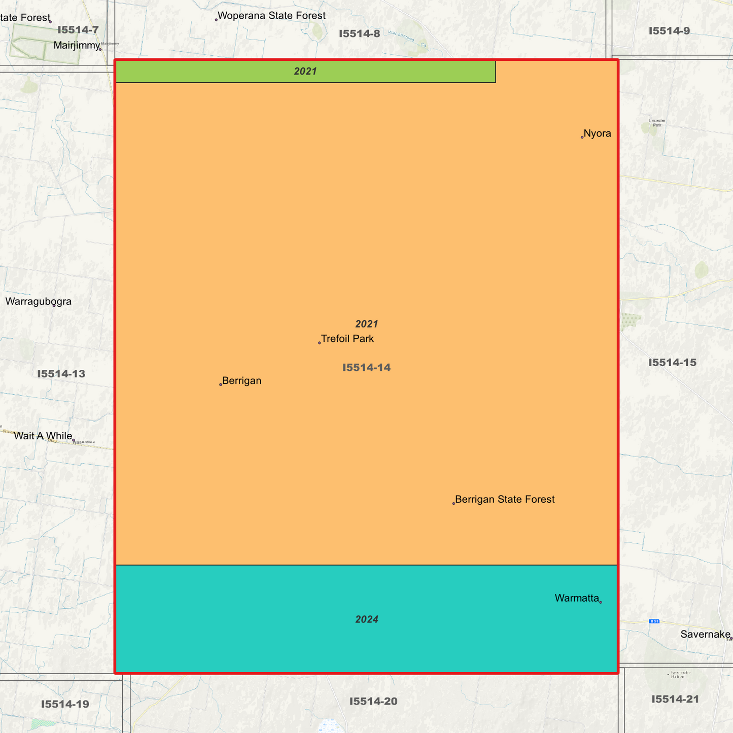Select the 2021 label in green strip
Screen dimensions: 733x733
click(305, 72)
